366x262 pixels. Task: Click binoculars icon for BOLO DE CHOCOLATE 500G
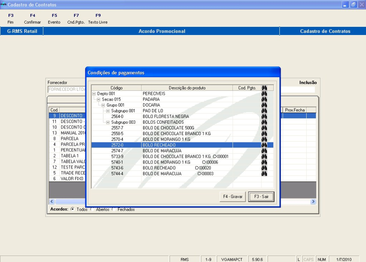pos(264,128)
